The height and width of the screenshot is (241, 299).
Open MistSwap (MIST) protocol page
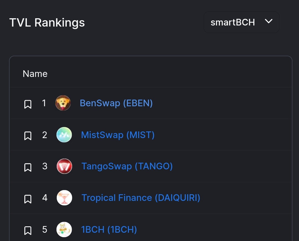pos(118,135)
